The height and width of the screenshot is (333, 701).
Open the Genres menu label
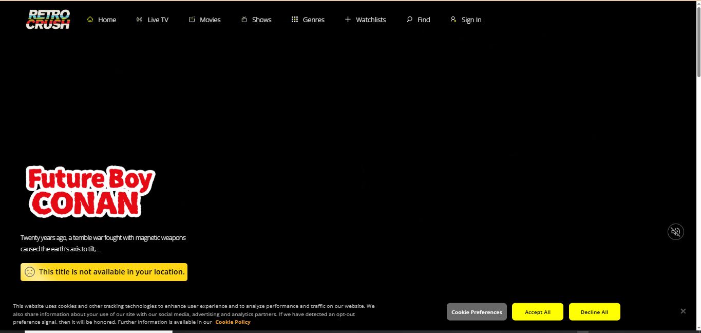click(x=314, y=20)
